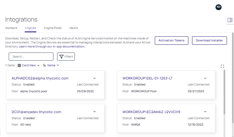234x137 pixels.
Task: Open the Vaults tab
Action: point(74,28)
